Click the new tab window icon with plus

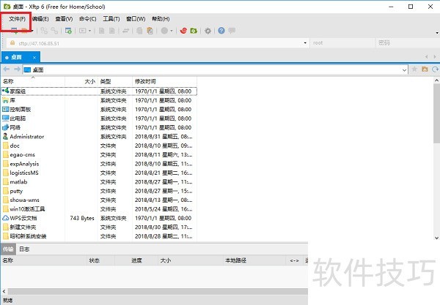[x=68, y=31]
